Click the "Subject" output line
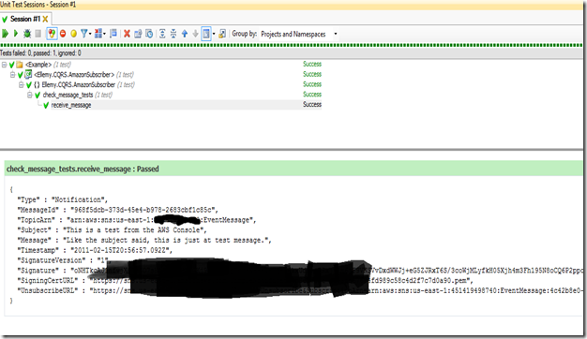This screenshot has width=587, height=339. (x=112, y=230)
